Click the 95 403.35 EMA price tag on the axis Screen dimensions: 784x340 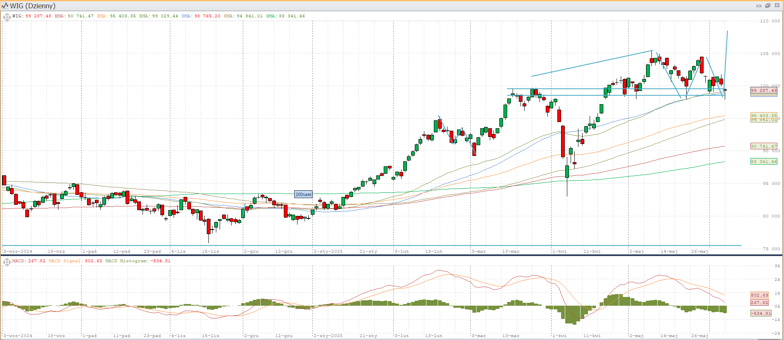764,116
